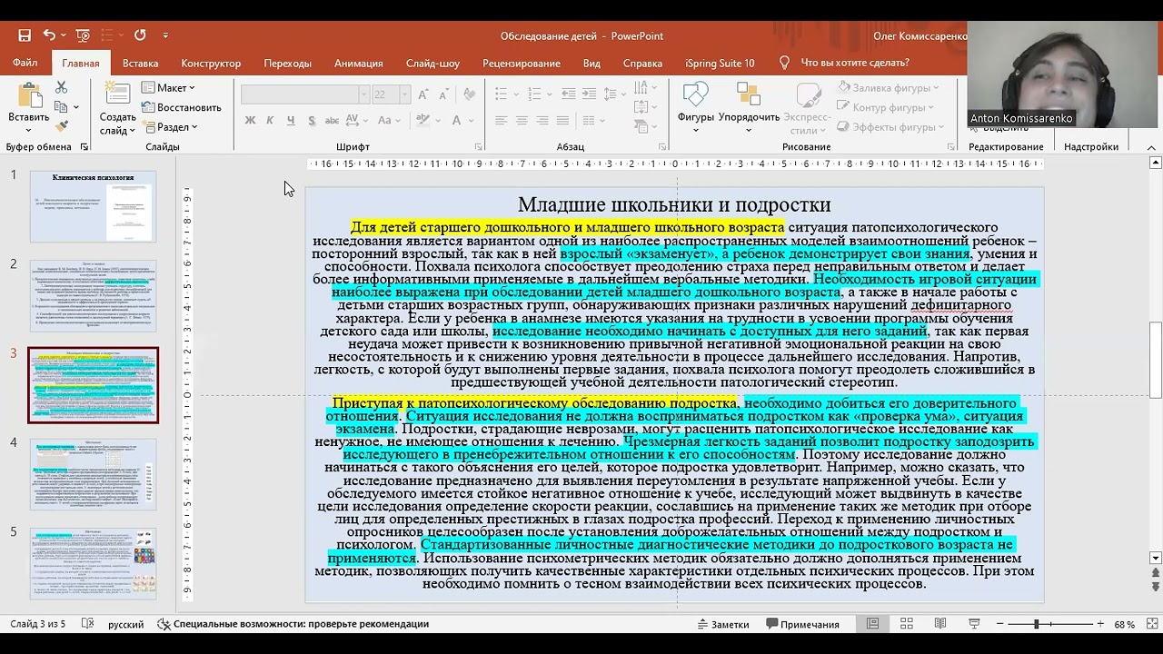
Task: Toggle justify text alignment
Action: 563,120
